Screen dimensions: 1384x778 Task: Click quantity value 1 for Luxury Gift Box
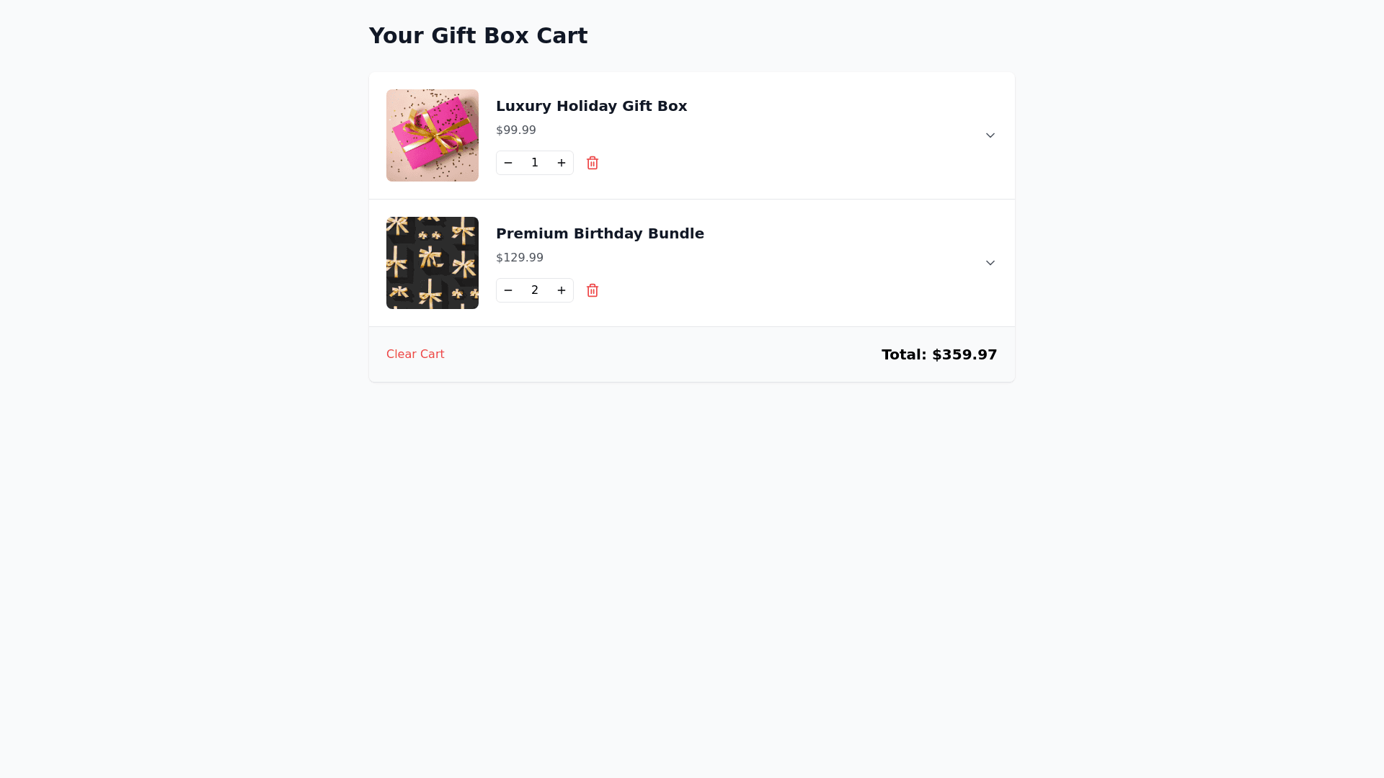point(535,163)
